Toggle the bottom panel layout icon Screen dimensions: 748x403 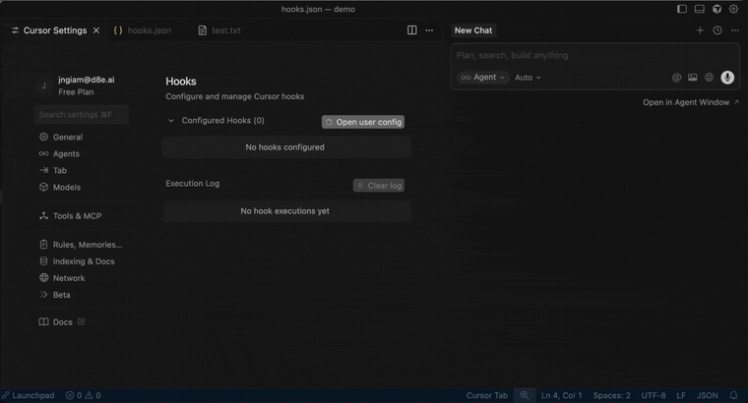tap(700, 9)
